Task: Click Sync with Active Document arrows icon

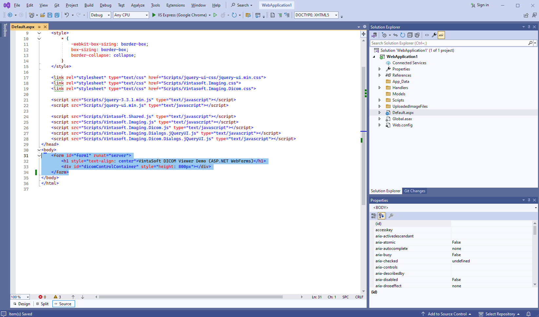Action: click(395, 35)
